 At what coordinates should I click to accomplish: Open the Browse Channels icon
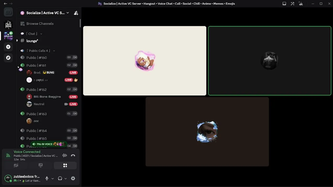tap(22, 24)
